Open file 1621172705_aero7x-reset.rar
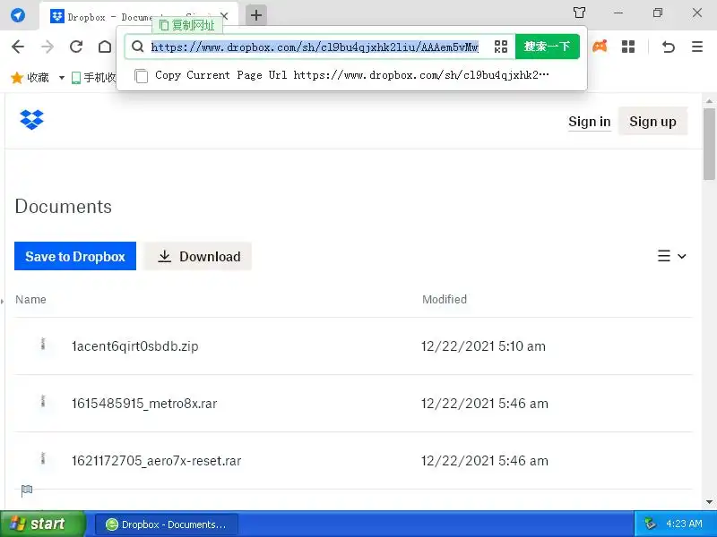The width and height of the screenshot is (717, 537). point(156,461)
